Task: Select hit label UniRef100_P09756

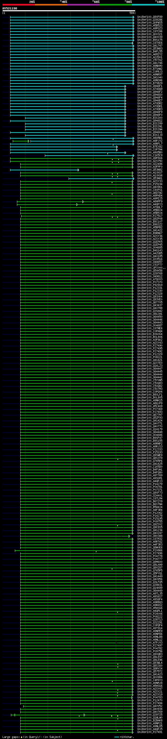Action: coord(150,651)
